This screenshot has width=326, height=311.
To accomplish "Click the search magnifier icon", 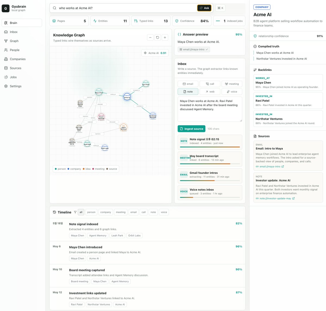I will (x=55, y=8).
